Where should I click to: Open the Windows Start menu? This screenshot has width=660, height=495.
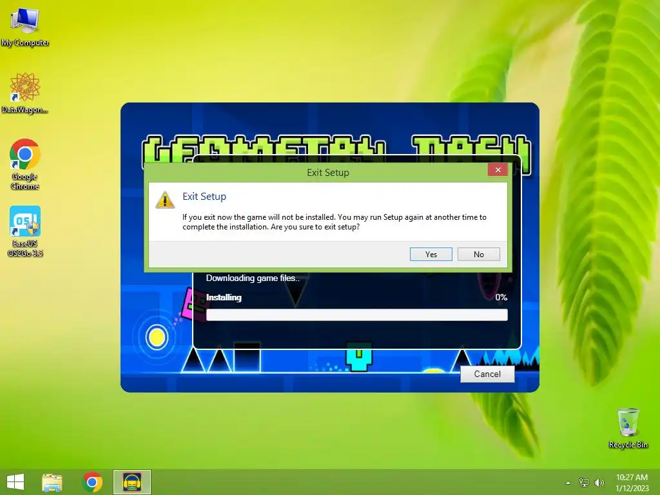[15, 482]
